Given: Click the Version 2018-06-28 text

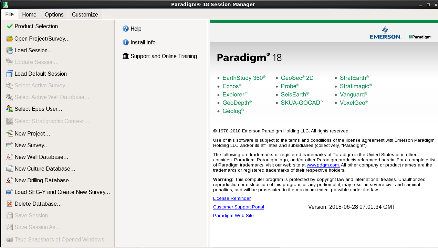Looking at the screenshot, I should coord(352,207).
